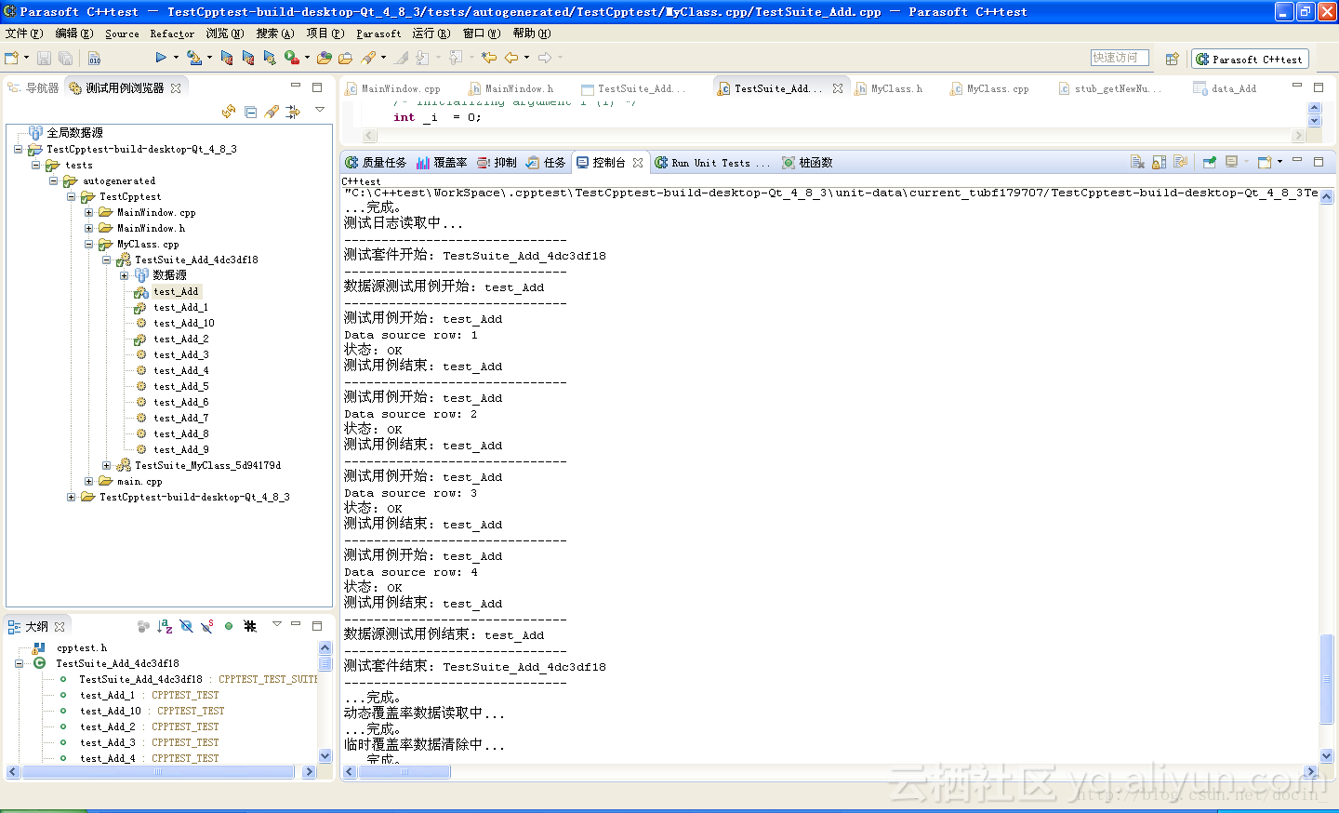Switch to Parasoft C++test perspective
This screenshot has width=1339, height=813.
click(x=1251, y=59)
